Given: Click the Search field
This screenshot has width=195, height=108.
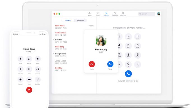Looking at the screenshot, I should [147, 14].
